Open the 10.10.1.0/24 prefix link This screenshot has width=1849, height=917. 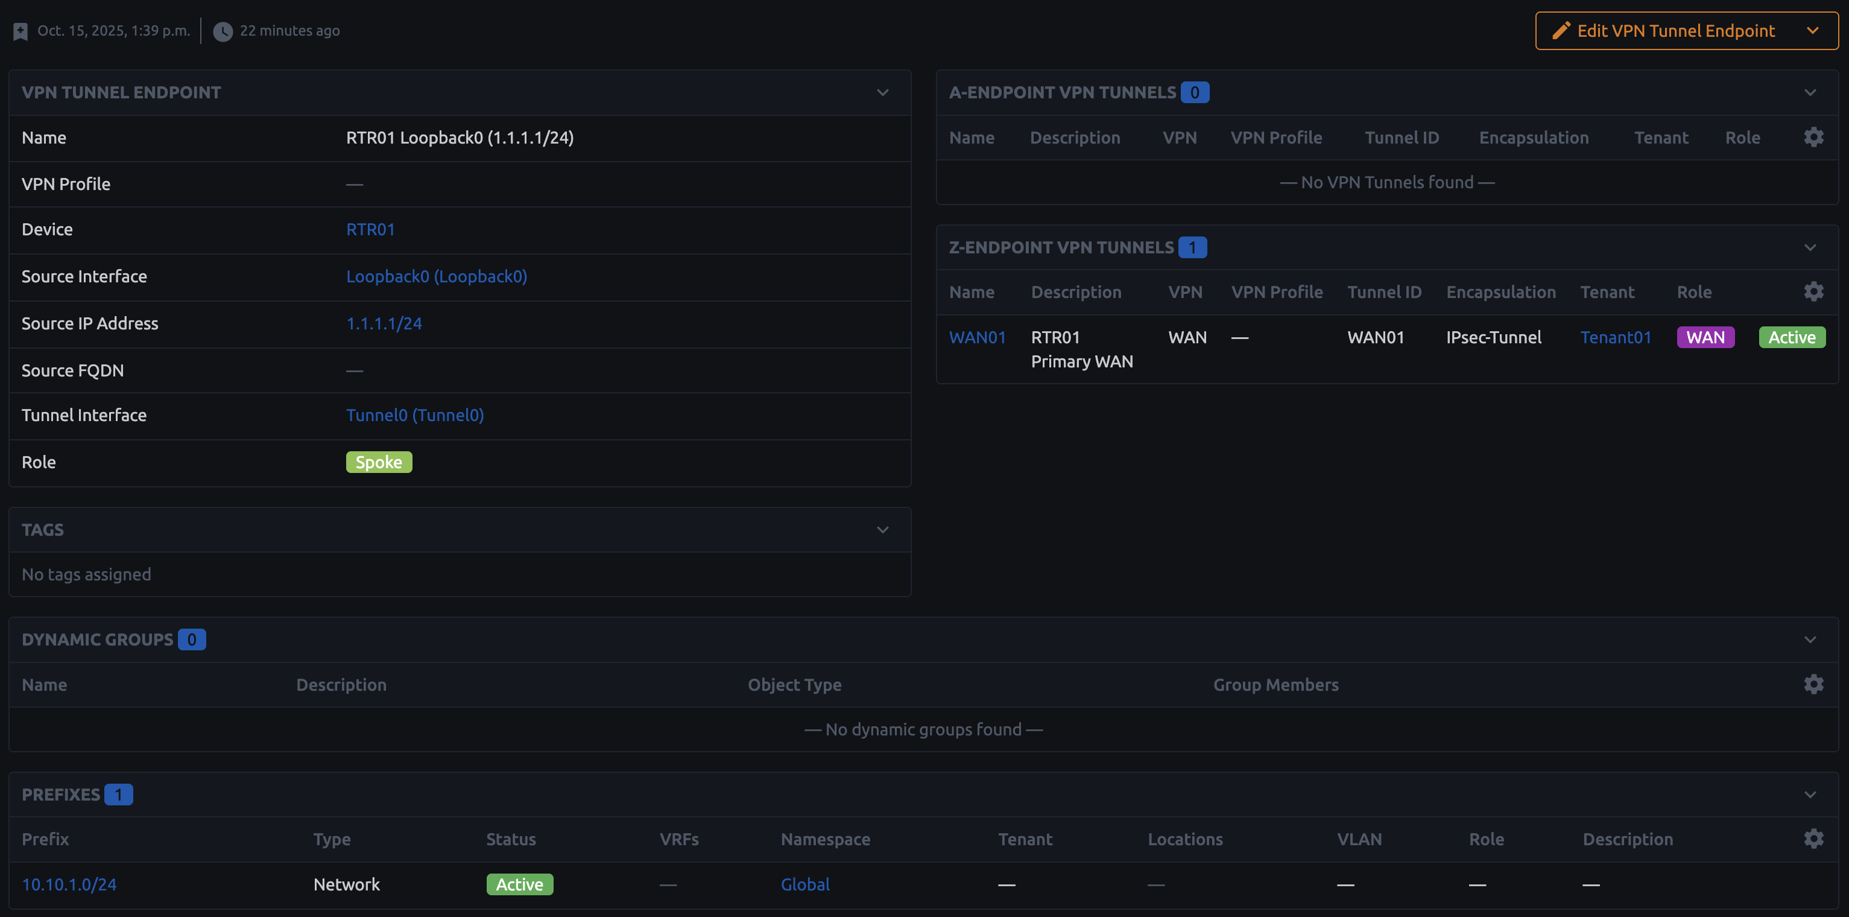69,884
